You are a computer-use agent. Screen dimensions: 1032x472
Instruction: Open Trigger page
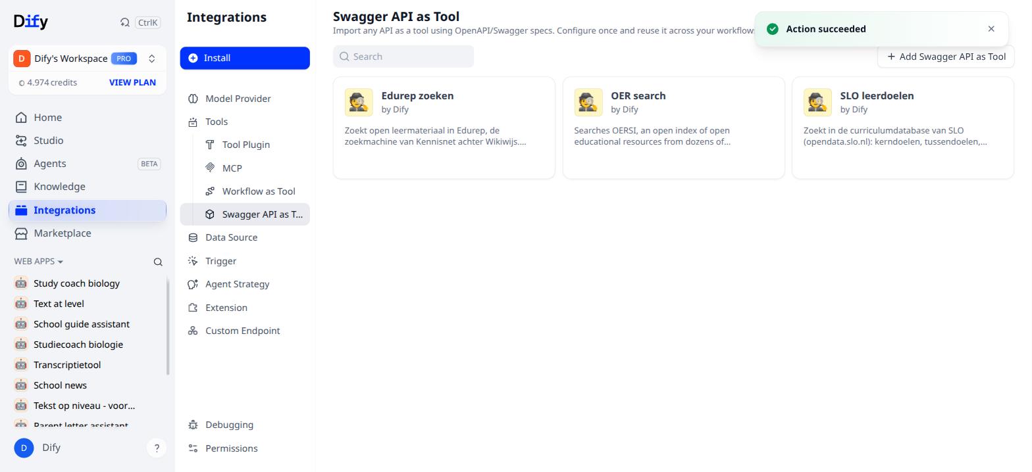245,261
